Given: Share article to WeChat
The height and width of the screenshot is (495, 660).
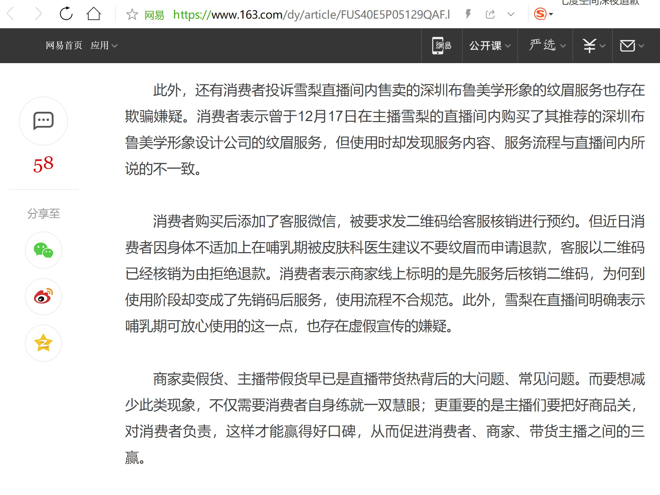Looking at the screenshot, I should tap(43, 250).
